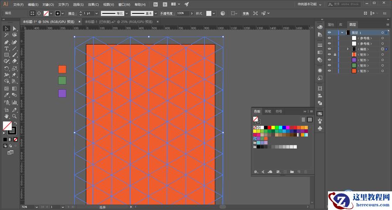The height and width of the screenshot is (210, 392).
Task: Click the swap fill and stroke arrows
Action: 16,123
